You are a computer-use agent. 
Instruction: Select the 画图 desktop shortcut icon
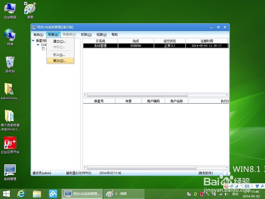click(30, 11)
